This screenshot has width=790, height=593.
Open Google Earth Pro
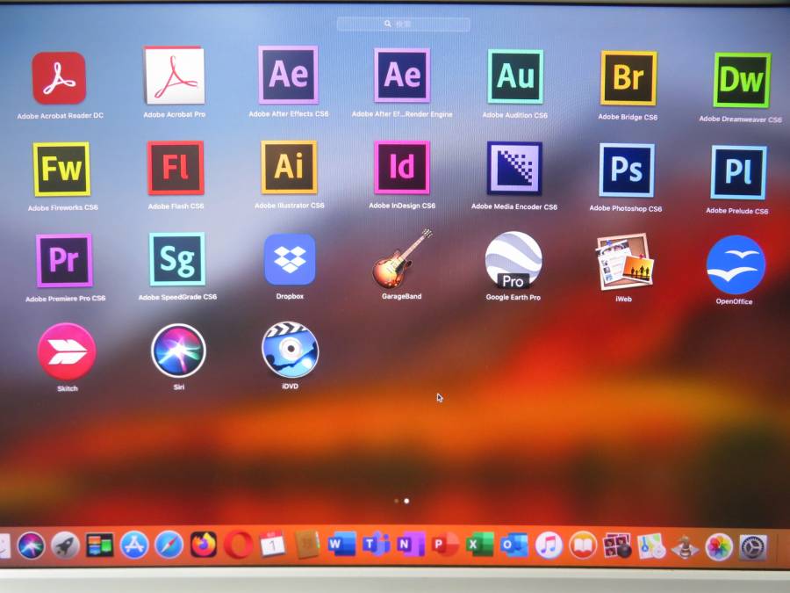[513, 260]
